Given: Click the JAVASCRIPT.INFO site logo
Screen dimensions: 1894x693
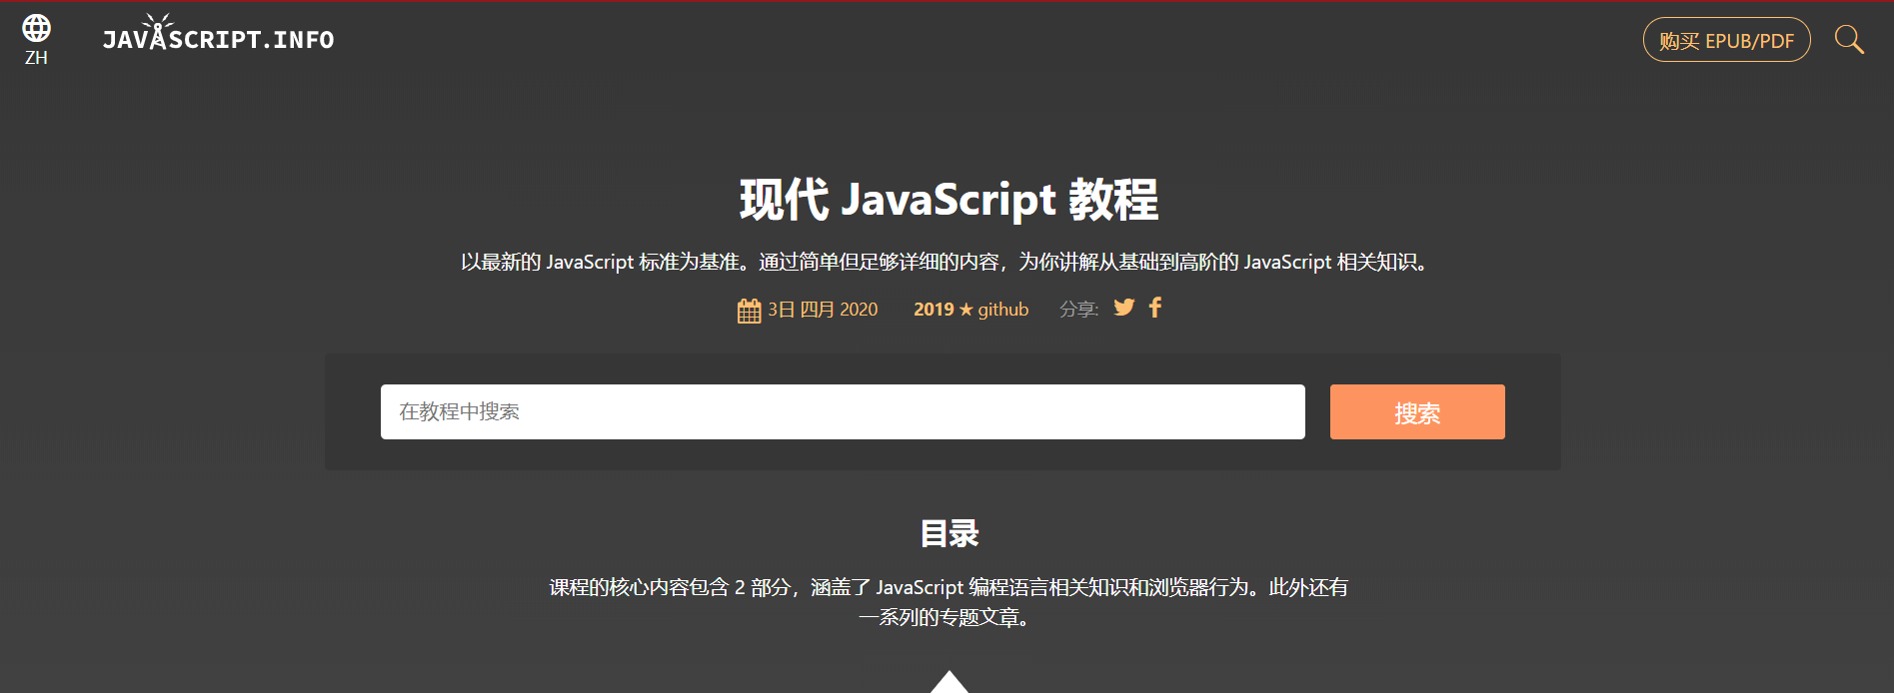Looking at the screenshot, I should point(218,34).
